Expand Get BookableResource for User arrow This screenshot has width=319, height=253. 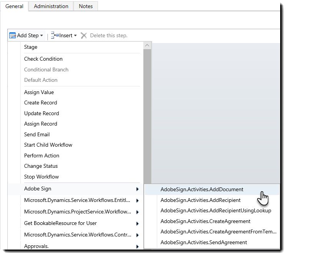tap(137, 223)
